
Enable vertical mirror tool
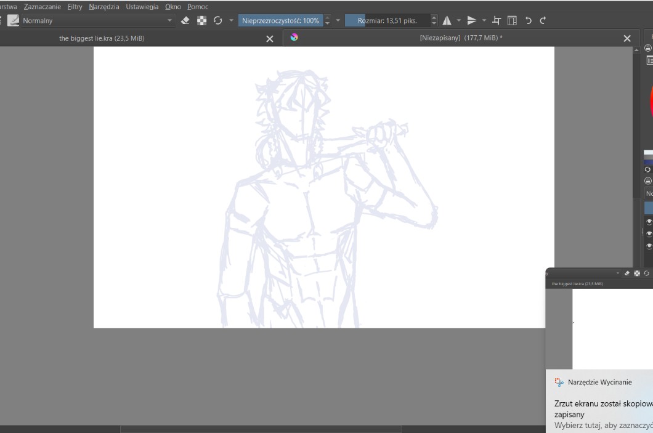click(x=472, y=20)
